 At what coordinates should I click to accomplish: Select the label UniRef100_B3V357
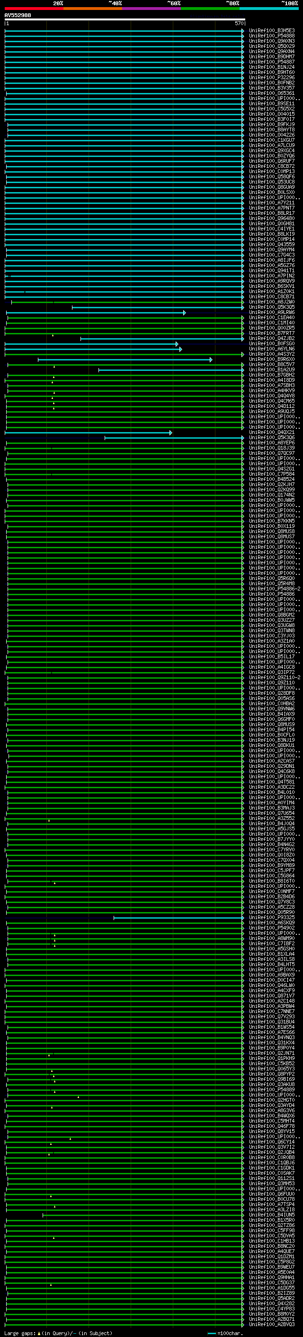[272, 88]
